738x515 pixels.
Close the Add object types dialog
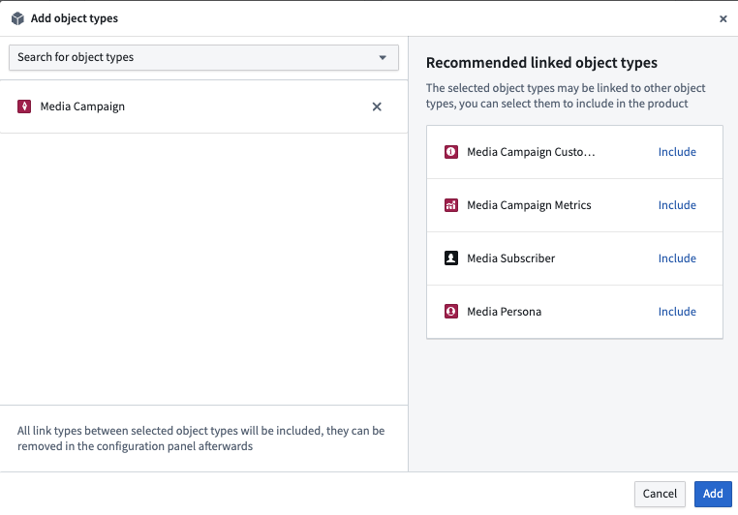click(x=723, y=18)
